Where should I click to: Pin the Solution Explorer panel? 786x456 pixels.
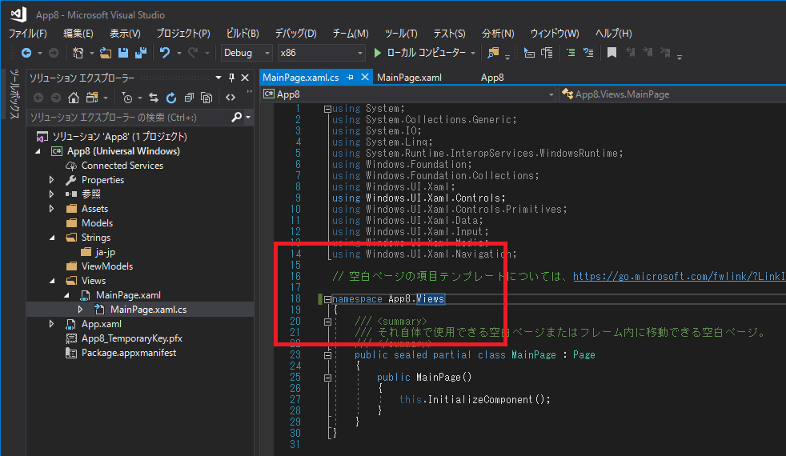point(231,78)
